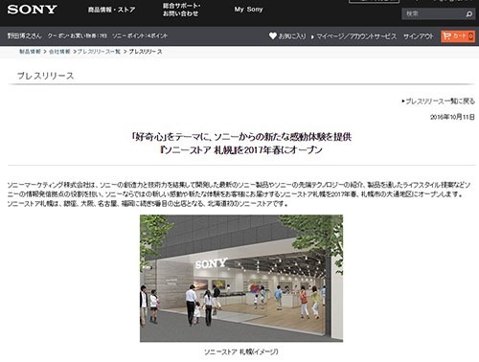Image resolution: width=479 pixels, height=362 pixels.
Task: Click the Sony Store Sapporo image
Action: click(241, 279)
